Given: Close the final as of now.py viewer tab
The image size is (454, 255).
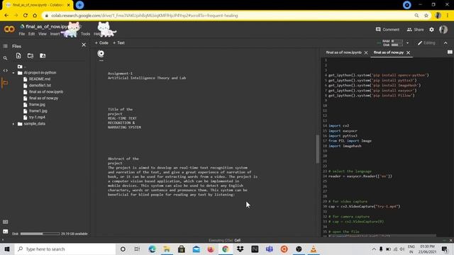Looking at the screenshot, I should tap(409, 52).
